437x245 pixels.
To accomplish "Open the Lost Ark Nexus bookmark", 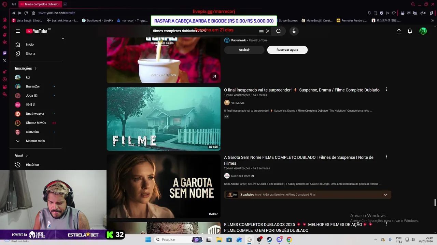I will click(62, 20).
